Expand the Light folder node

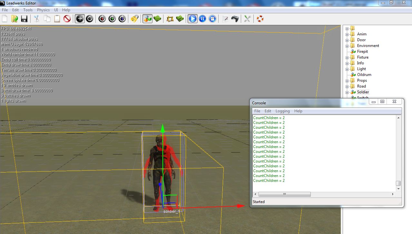click(x=347, y=69)
